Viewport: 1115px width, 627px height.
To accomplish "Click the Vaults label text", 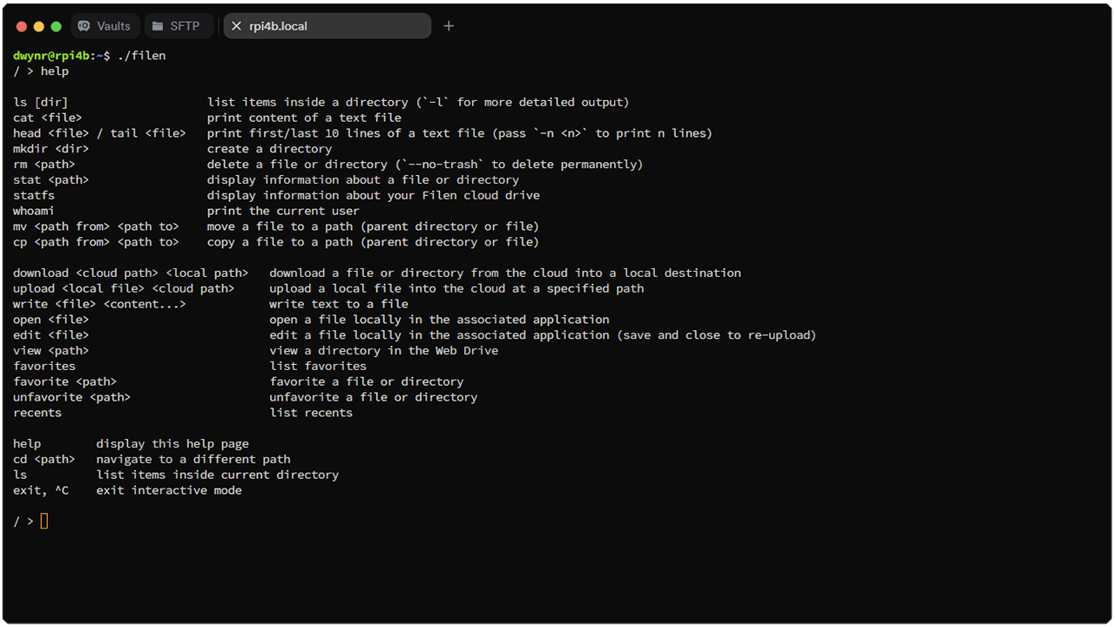I will pos(114,26).
